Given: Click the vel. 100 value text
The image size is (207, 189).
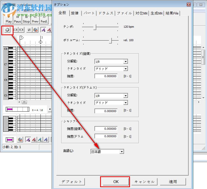Looking at the screenshot, I should 128,40.
